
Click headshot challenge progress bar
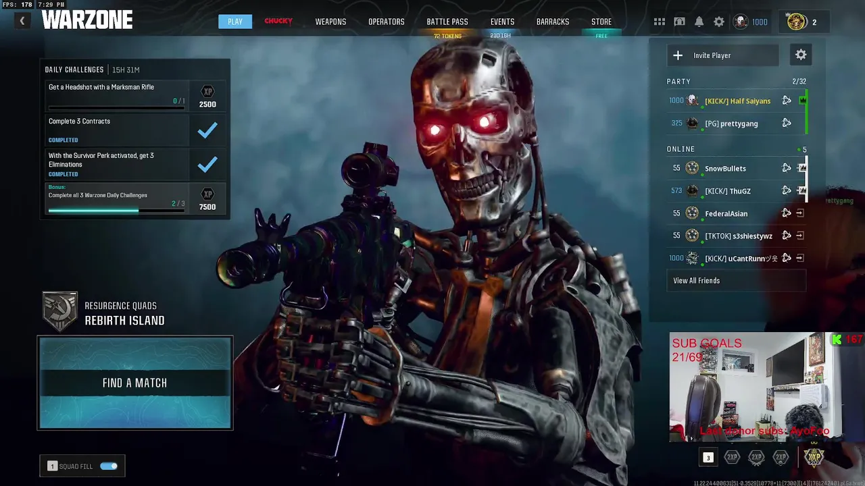point(116,108)
